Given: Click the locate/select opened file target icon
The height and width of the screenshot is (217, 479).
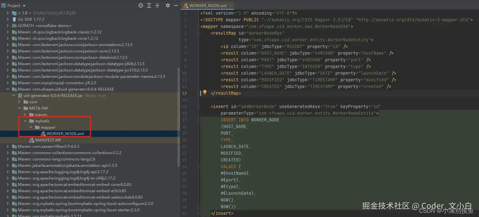Looking at the screenshot, I should pyautogui.click(x=141, y=5).
